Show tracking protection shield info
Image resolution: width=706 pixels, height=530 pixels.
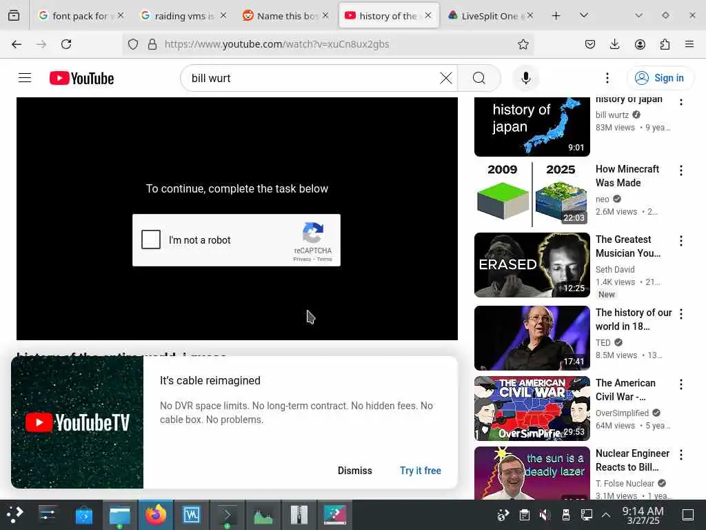click(133, 44)
